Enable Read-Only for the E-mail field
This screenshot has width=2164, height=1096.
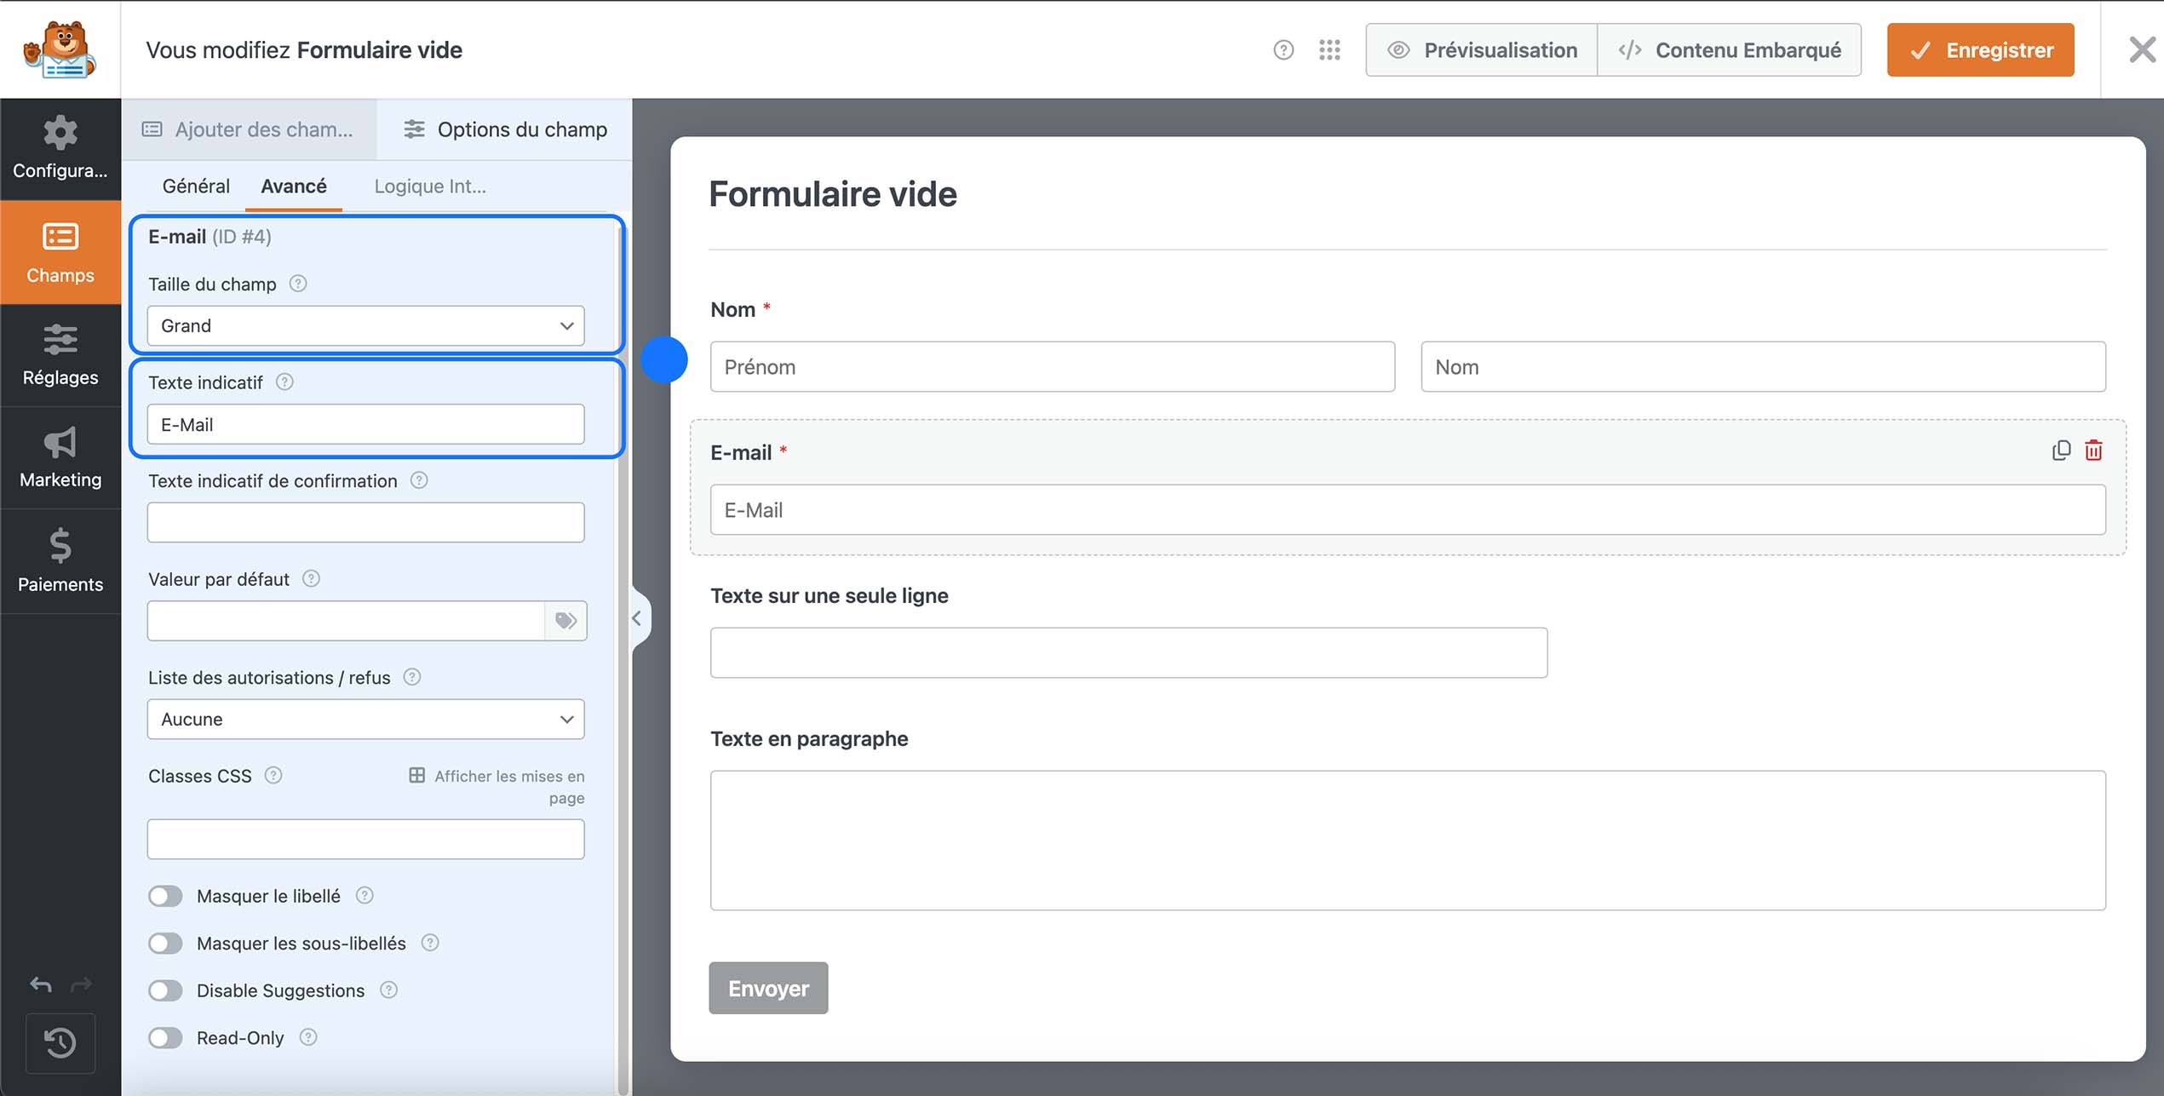pyautogui.click(x=165, y=1037)
